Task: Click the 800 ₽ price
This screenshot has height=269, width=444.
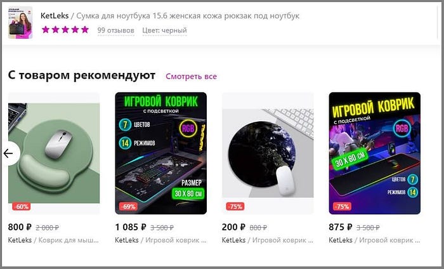Action: pyautogui.click(x=20, y=227)
